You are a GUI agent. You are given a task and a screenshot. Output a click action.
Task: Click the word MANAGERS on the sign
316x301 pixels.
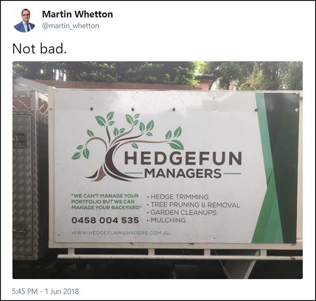(x=183, y=173)
